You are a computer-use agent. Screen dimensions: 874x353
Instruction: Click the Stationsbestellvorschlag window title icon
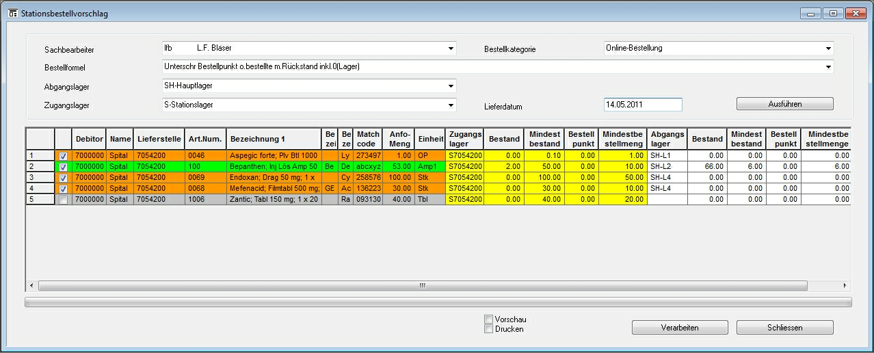(x=12, y=14)
